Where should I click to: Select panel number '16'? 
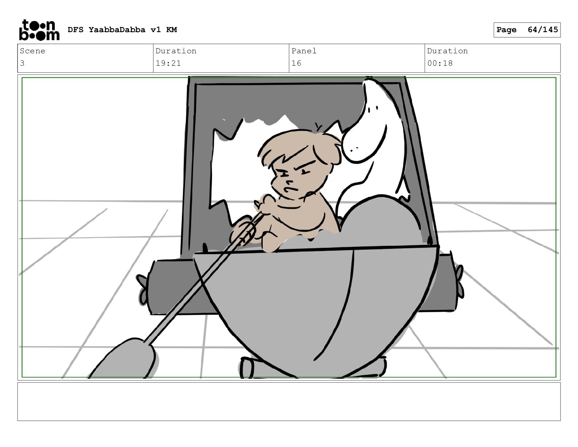pyautogui.click(x=296, y=63)
